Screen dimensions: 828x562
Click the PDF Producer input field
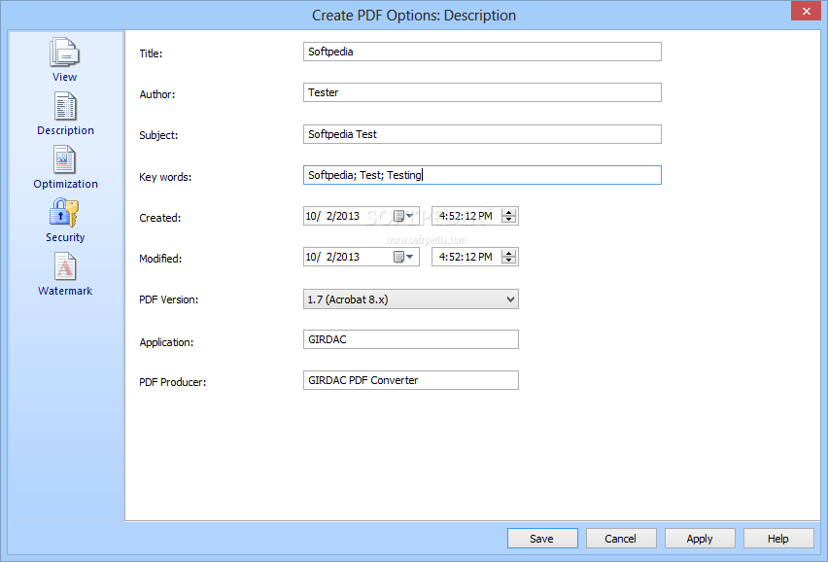(x=411, y=380)
